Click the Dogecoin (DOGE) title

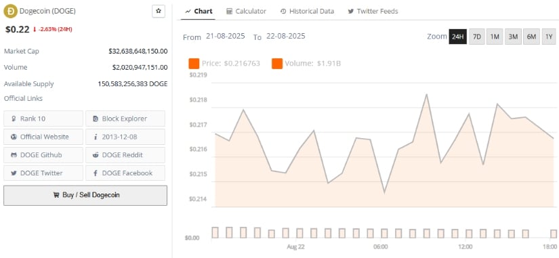point(47,11)
